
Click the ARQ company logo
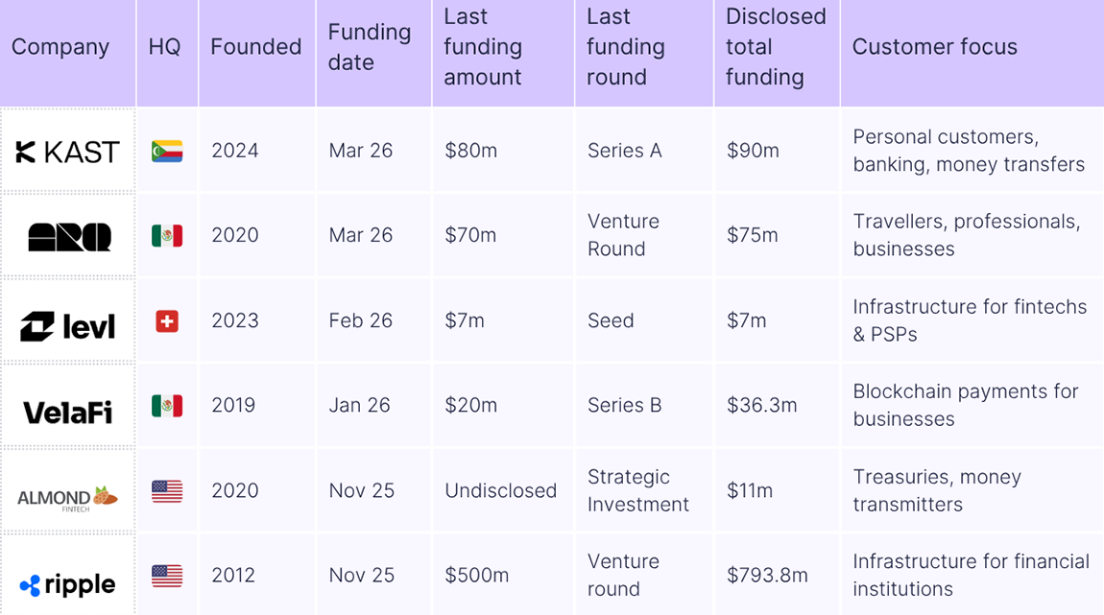tap(69, 237)
